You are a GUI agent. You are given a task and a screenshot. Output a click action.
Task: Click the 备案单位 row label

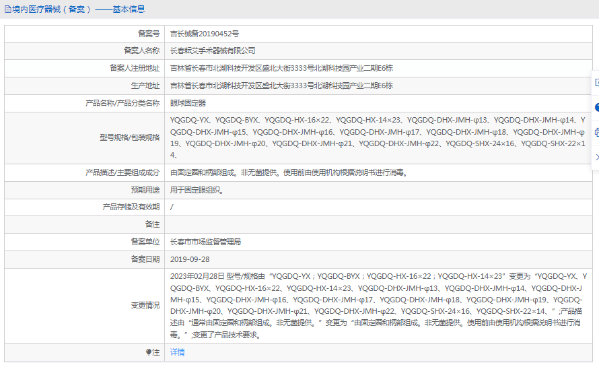click(x=145, y=242)
